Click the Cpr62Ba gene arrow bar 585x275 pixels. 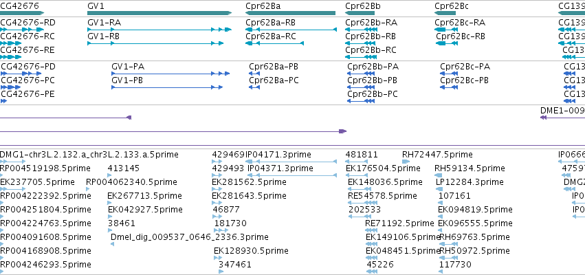(290, 13)
